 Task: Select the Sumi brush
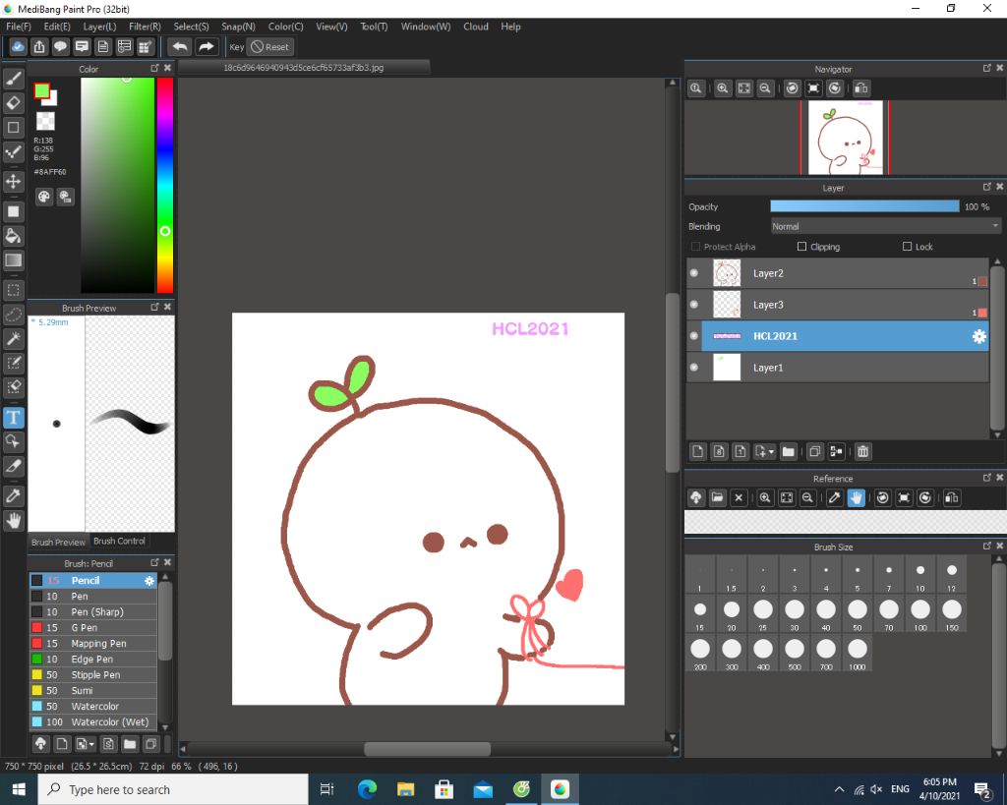point(93,691)
